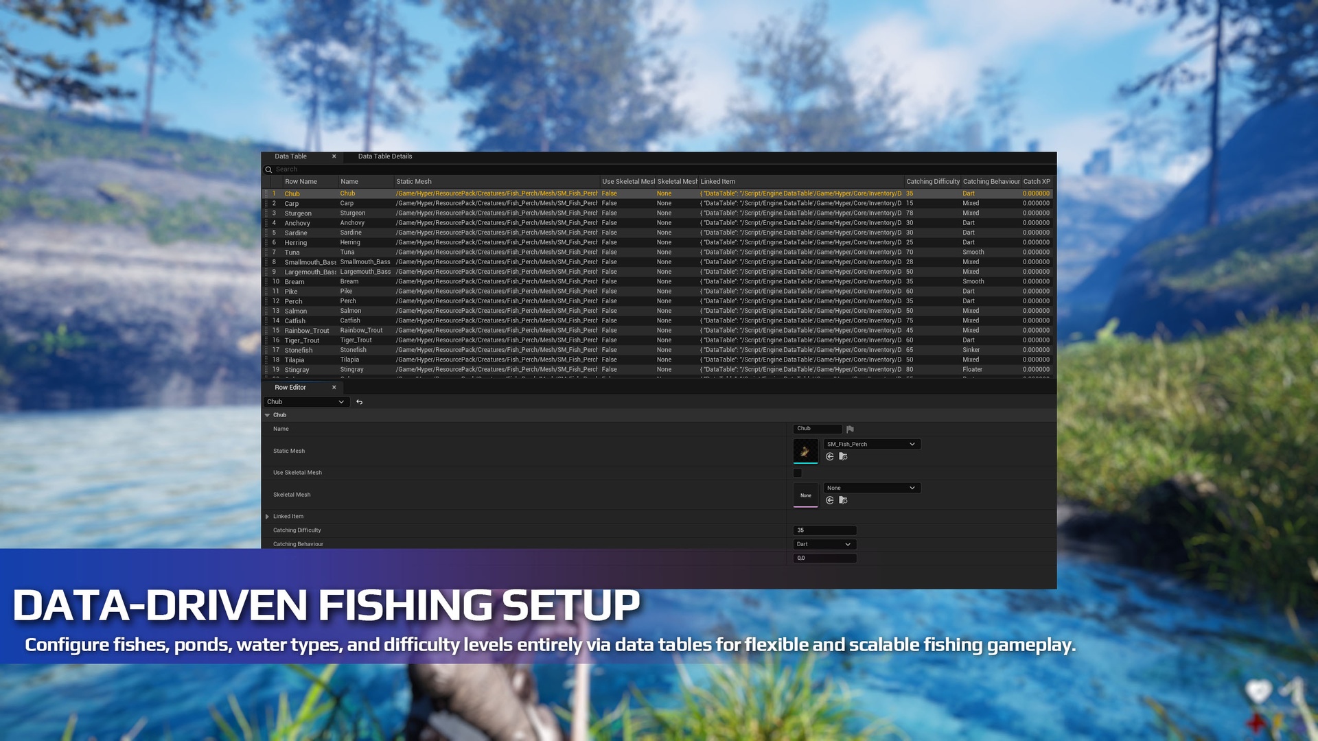1318x741 pixels.
Task: Select the Tilapia row
Action: (x=659, y=360)
